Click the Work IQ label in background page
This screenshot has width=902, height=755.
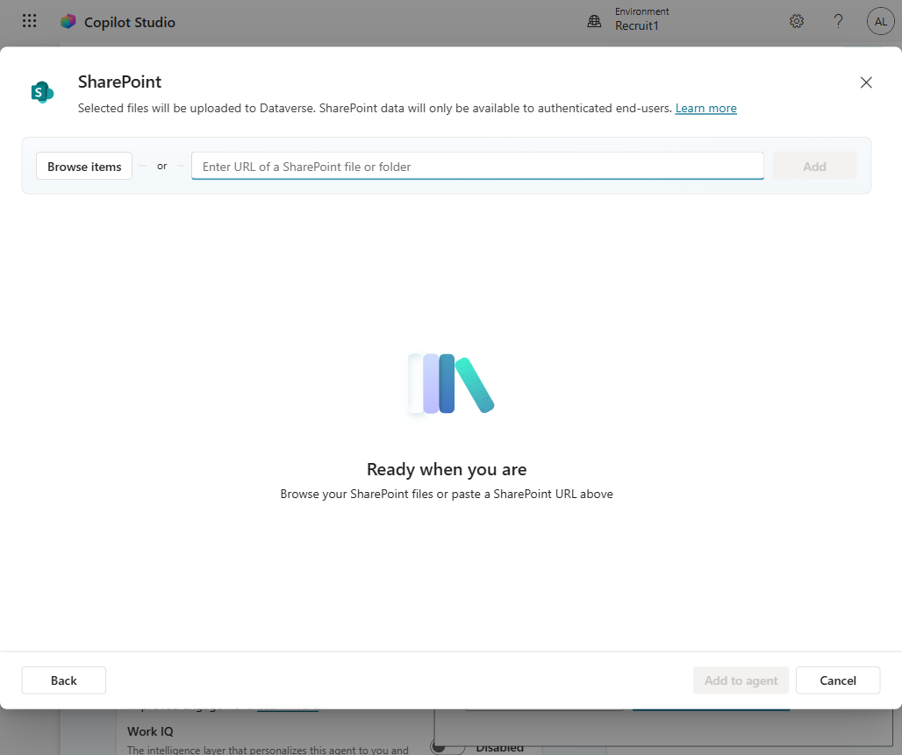pos(150,731)
